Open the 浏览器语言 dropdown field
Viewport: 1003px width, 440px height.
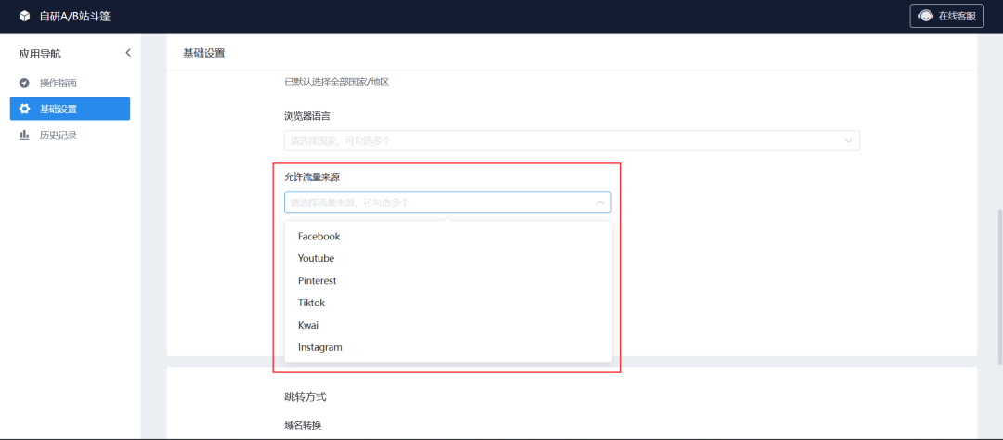point(572,141)
